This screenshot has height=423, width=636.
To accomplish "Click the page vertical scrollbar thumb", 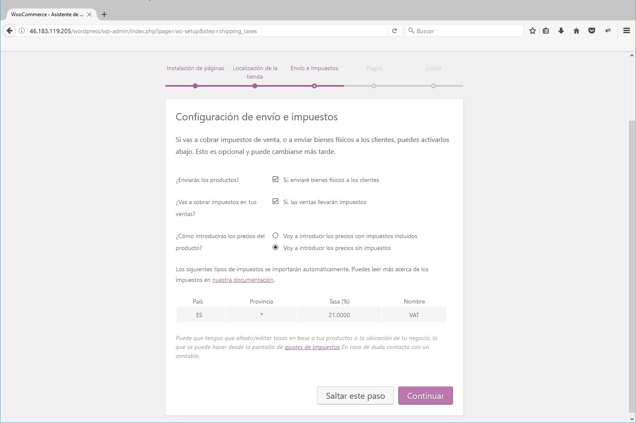I will coord(632,267).
